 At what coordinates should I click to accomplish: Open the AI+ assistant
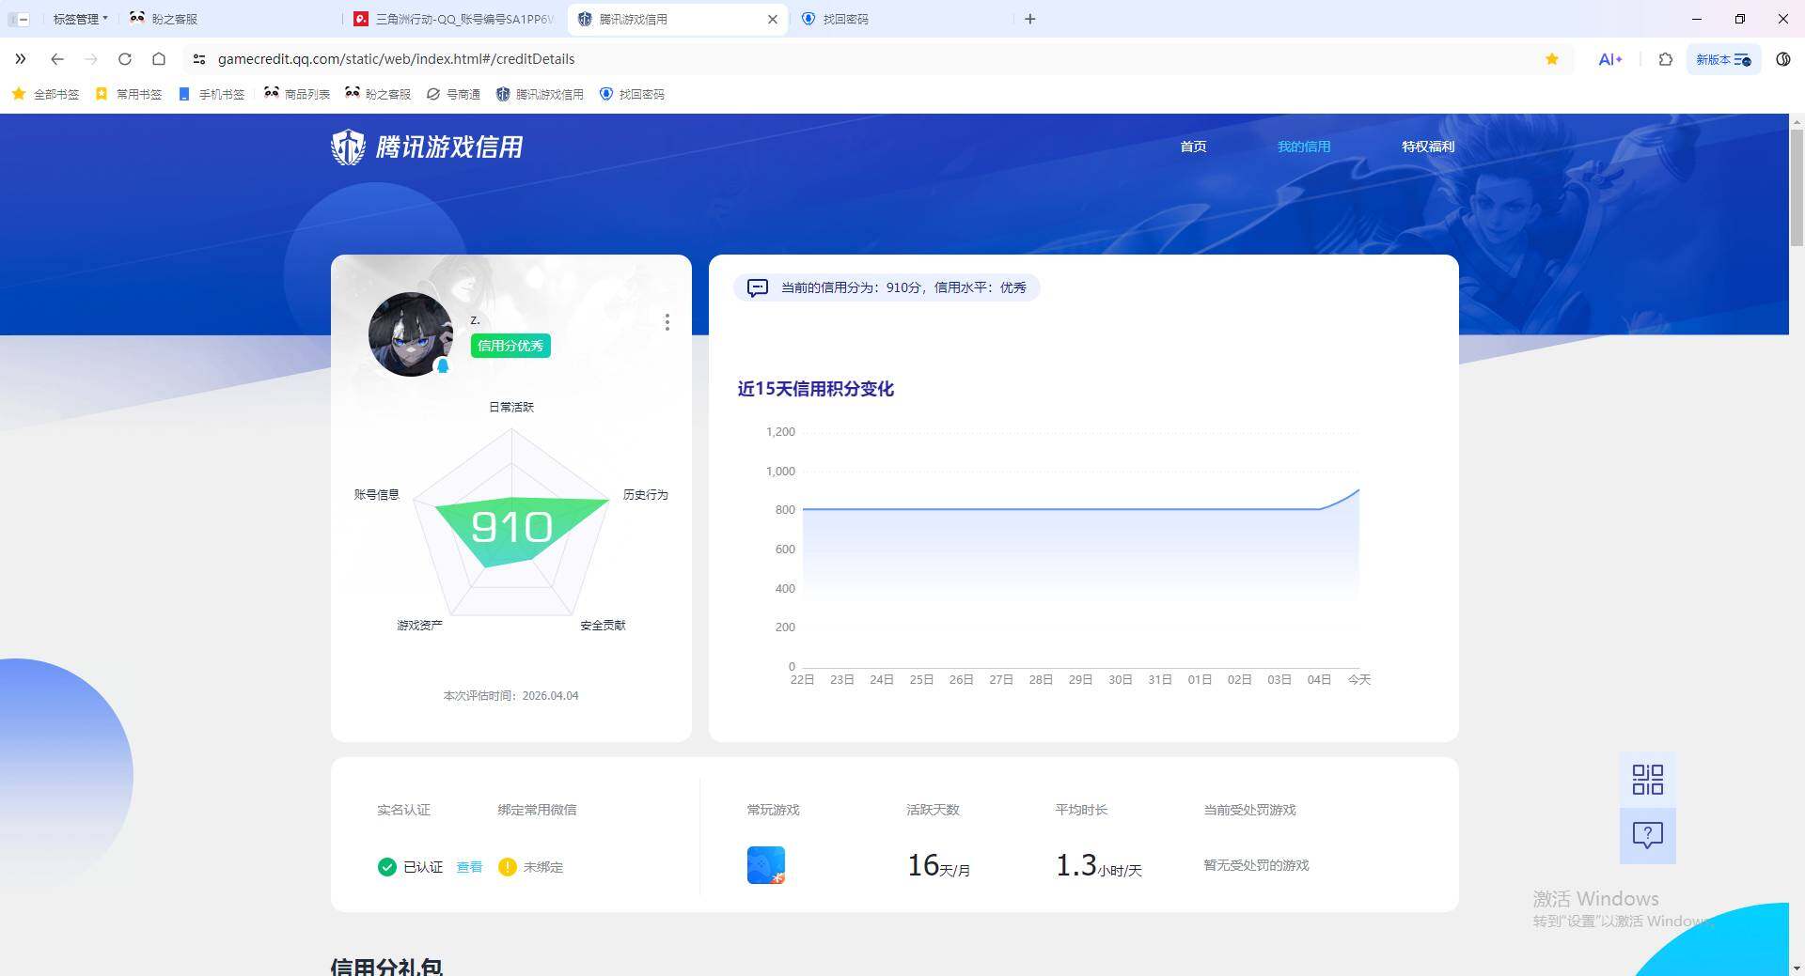1610,59
